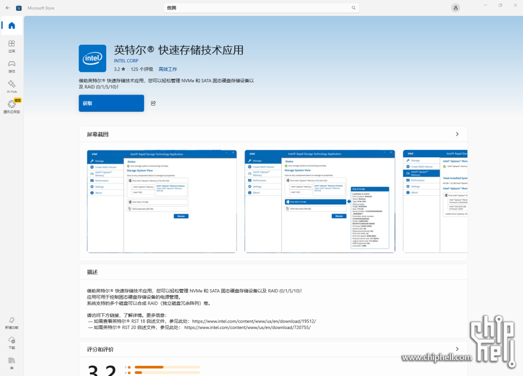This screenshot has height=376, width=523.
Task: Open the first app screenshot thumbnail
Action: coord(162,202)
